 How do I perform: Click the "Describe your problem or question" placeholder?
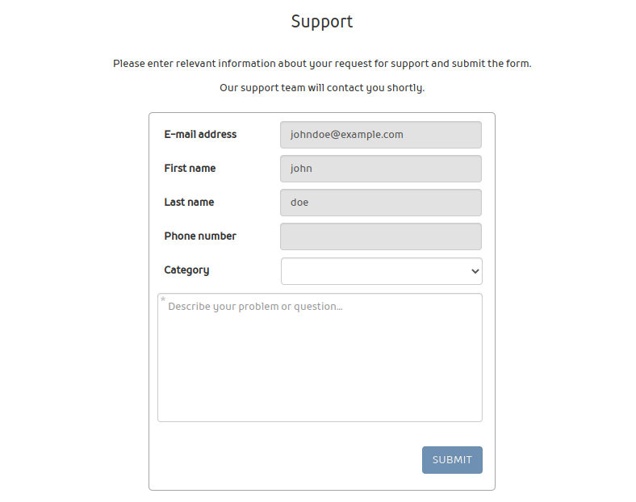point(255,307)
